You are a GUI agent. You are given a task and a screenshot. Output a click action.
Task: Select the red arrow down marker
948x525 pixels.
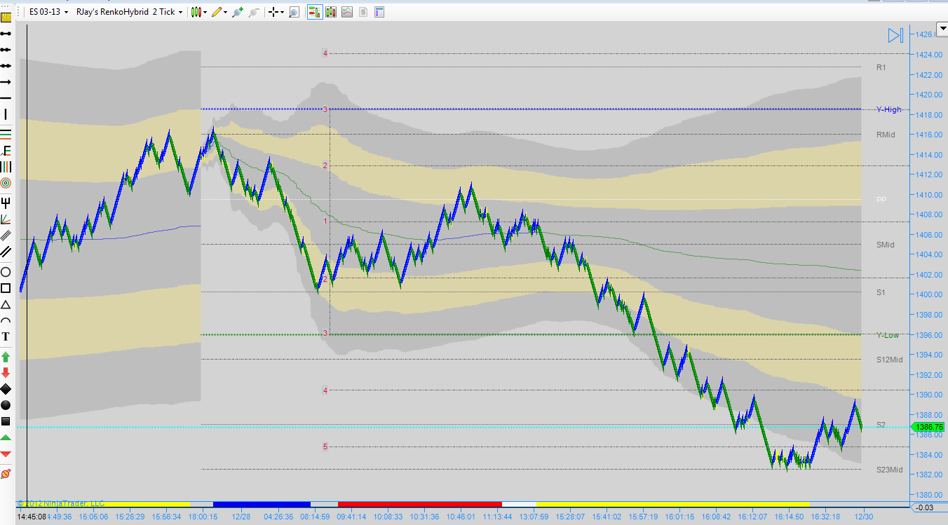[x=6, y=372]
